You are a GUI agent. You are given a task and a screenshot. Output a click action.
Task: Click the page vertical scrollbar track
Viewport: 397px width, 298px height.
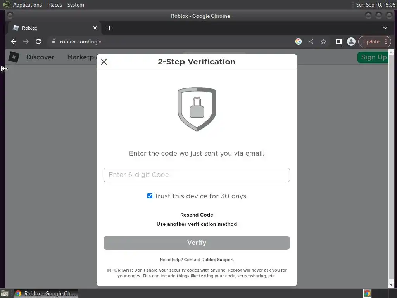click(391, 168)
